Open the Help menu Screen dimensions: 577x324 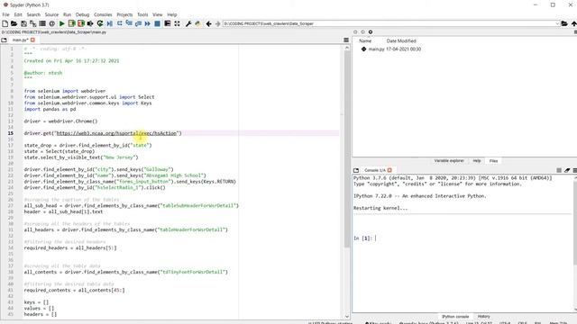tap(172, 14)
